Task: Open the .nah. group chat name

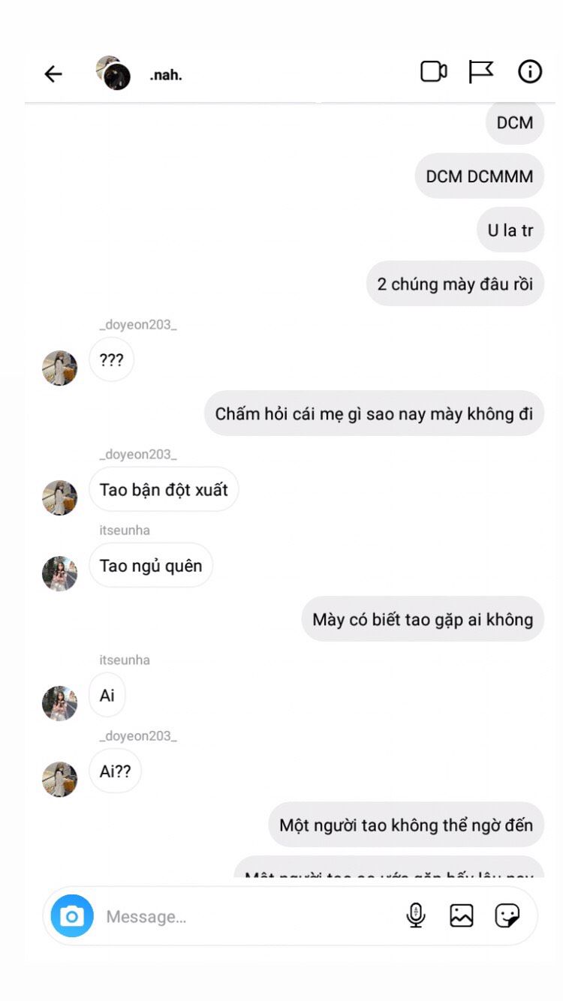Action: click(166, 75)
